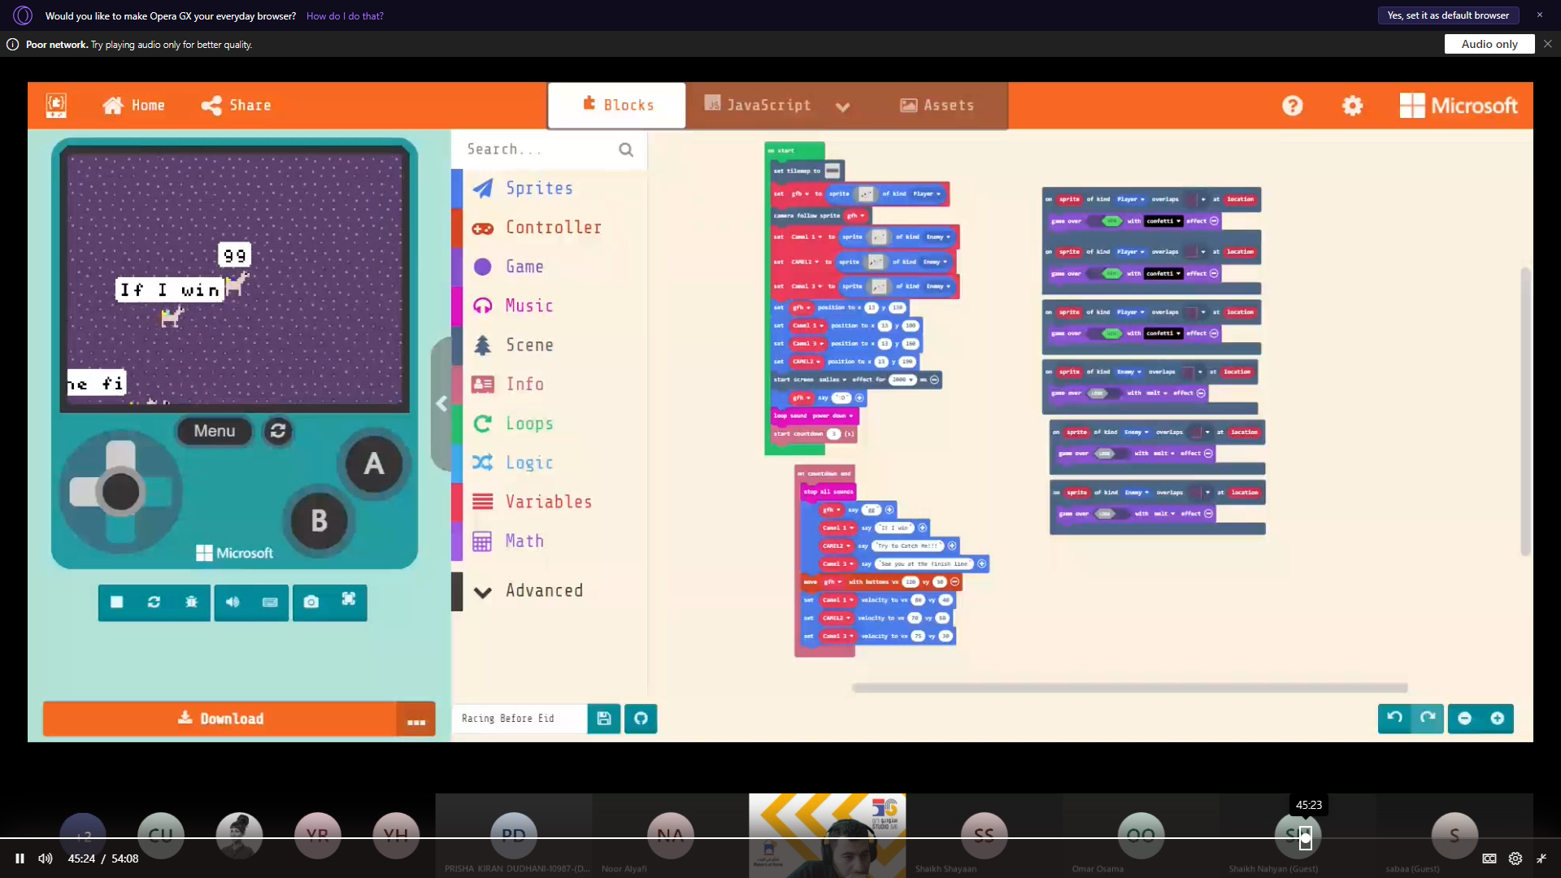Restart the simulator with the refresh icon

point(154,602)
